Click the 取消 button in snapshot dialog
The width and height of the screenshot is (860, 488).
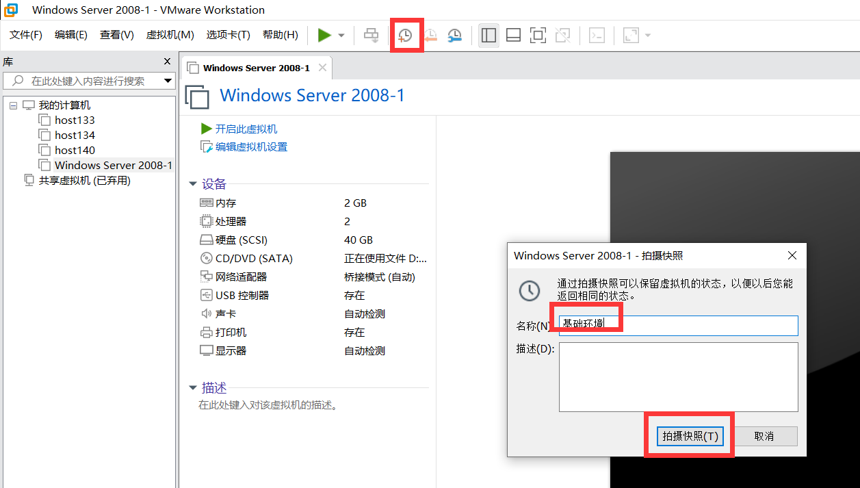coord(764,436)
